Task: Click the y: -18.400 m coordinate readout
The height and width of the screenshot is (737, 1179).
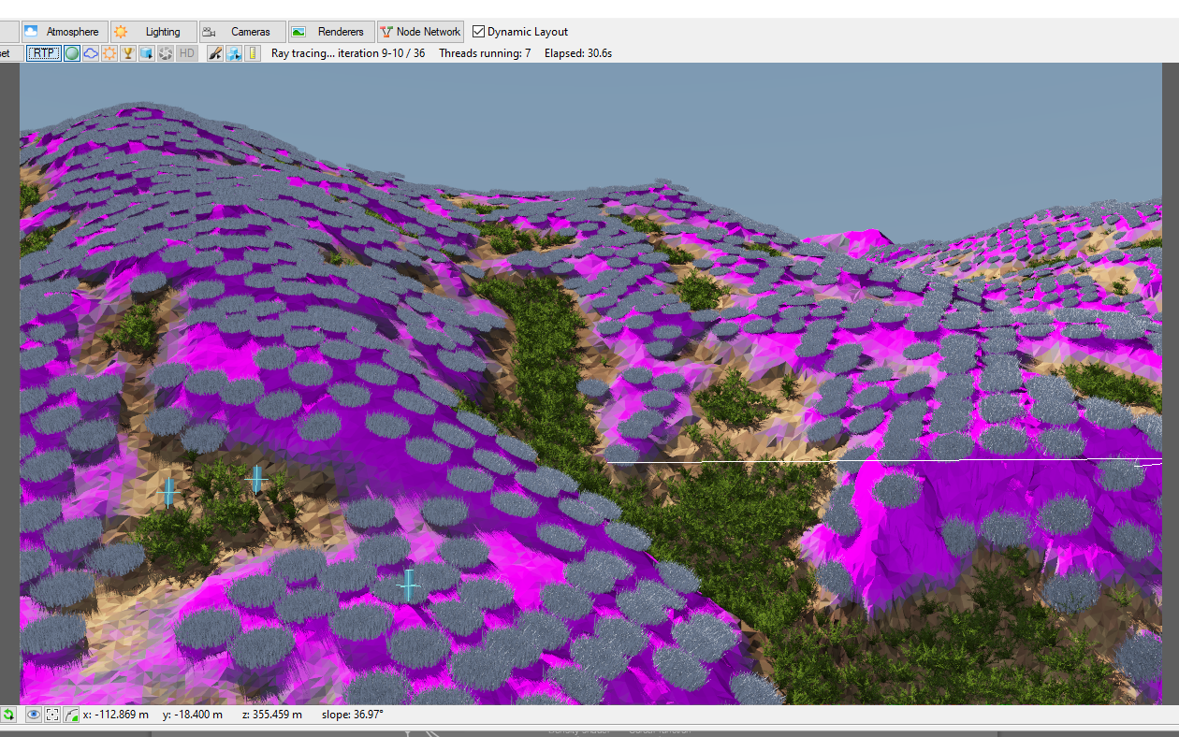Action: (193, 715)
